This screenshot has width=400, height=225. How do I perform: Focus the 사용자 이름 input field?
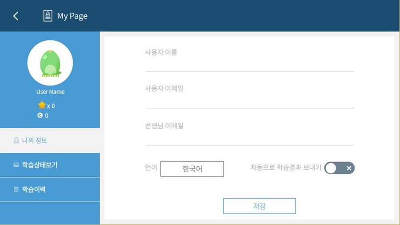(250, 65)
